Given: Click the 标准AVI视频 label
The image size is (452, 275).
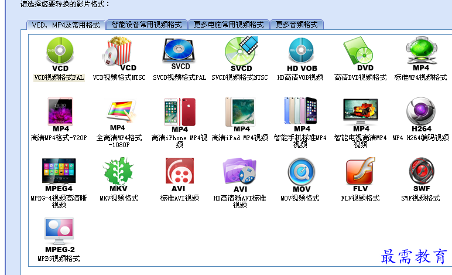Looking at the screenshot, I should [179, 198].
